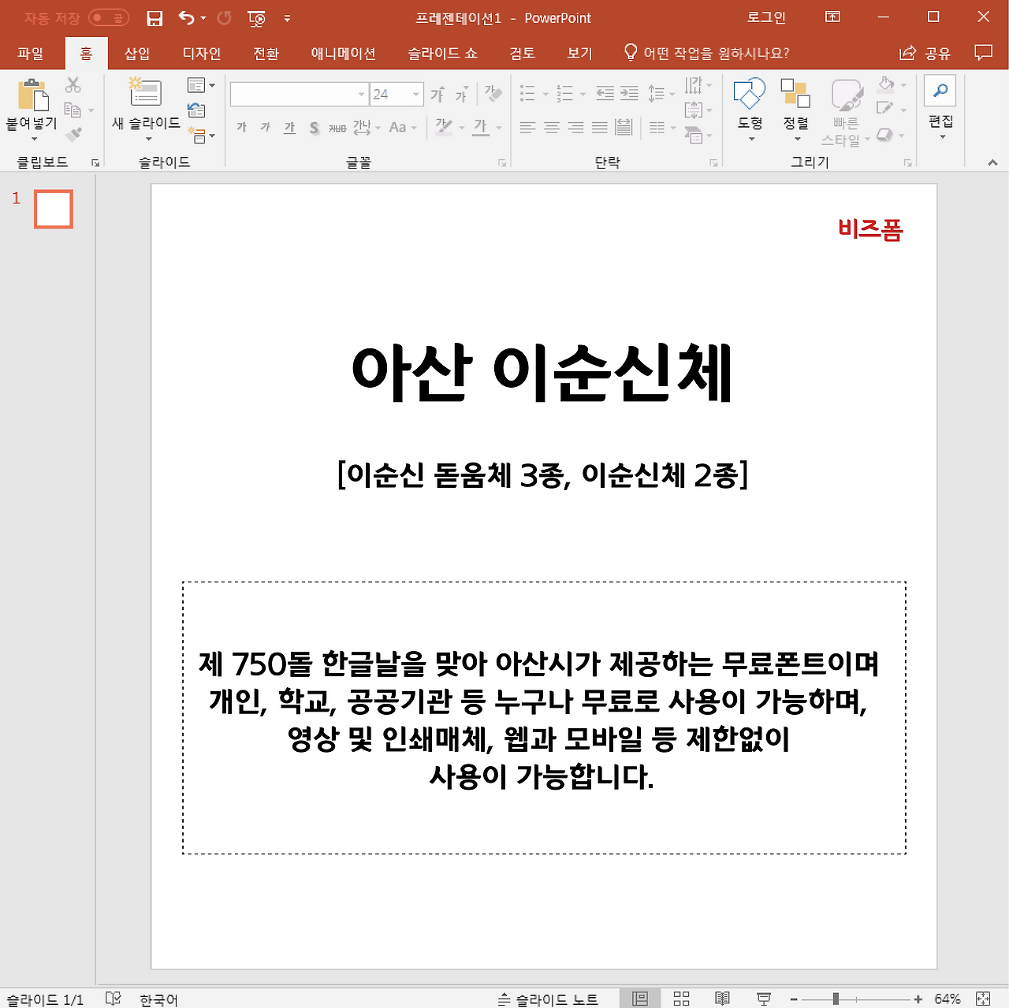Toggle italic formatting
This screenshot has height=1008, width=1009.
265,128
